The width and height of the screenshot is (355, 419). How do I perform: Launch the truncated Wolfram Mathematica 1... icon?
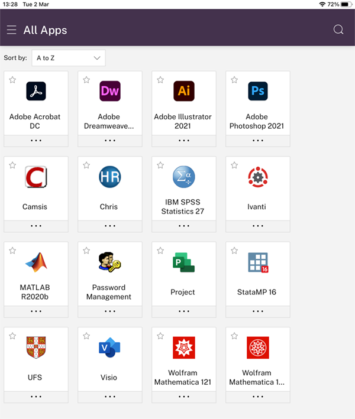(258, 347)
